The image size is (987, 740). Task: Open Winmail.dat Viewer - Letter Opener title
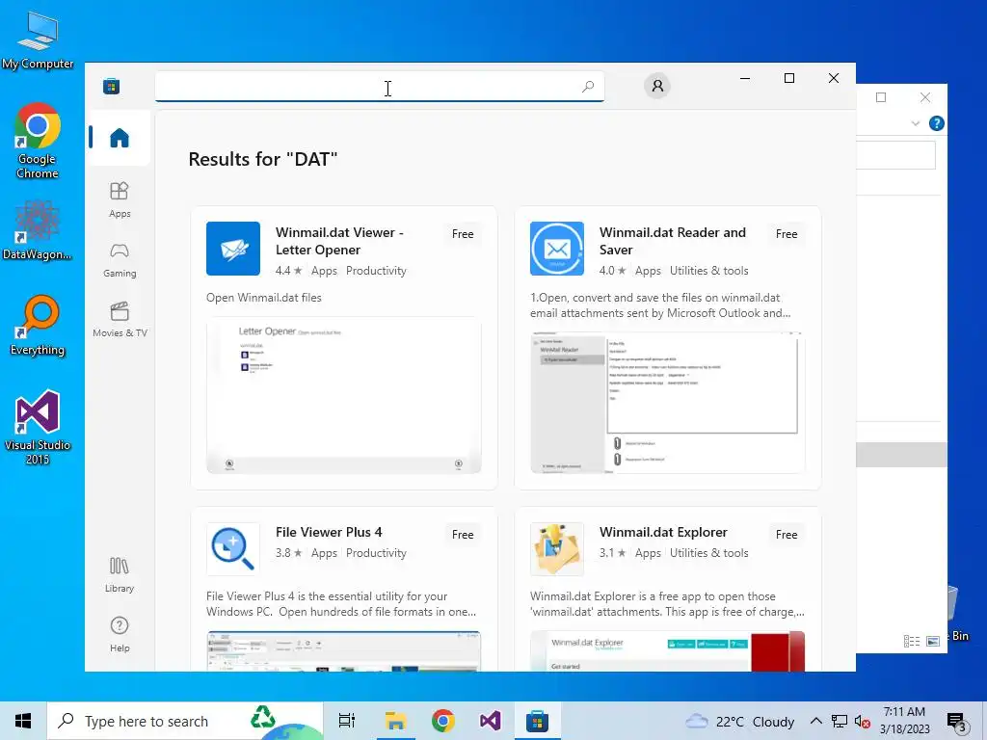339,241
